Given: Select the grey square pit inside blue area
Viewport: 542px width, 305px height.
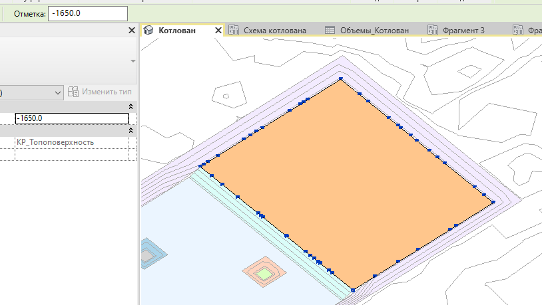Looking at the screenshot, I should click(x=148, y=256).
